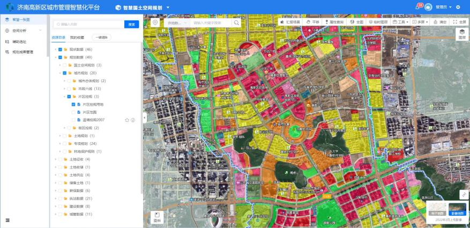Uncheck the 现状数据 (46) checkbox
The width and height of the screenshot is (470, 228).
tap(60, 49)
